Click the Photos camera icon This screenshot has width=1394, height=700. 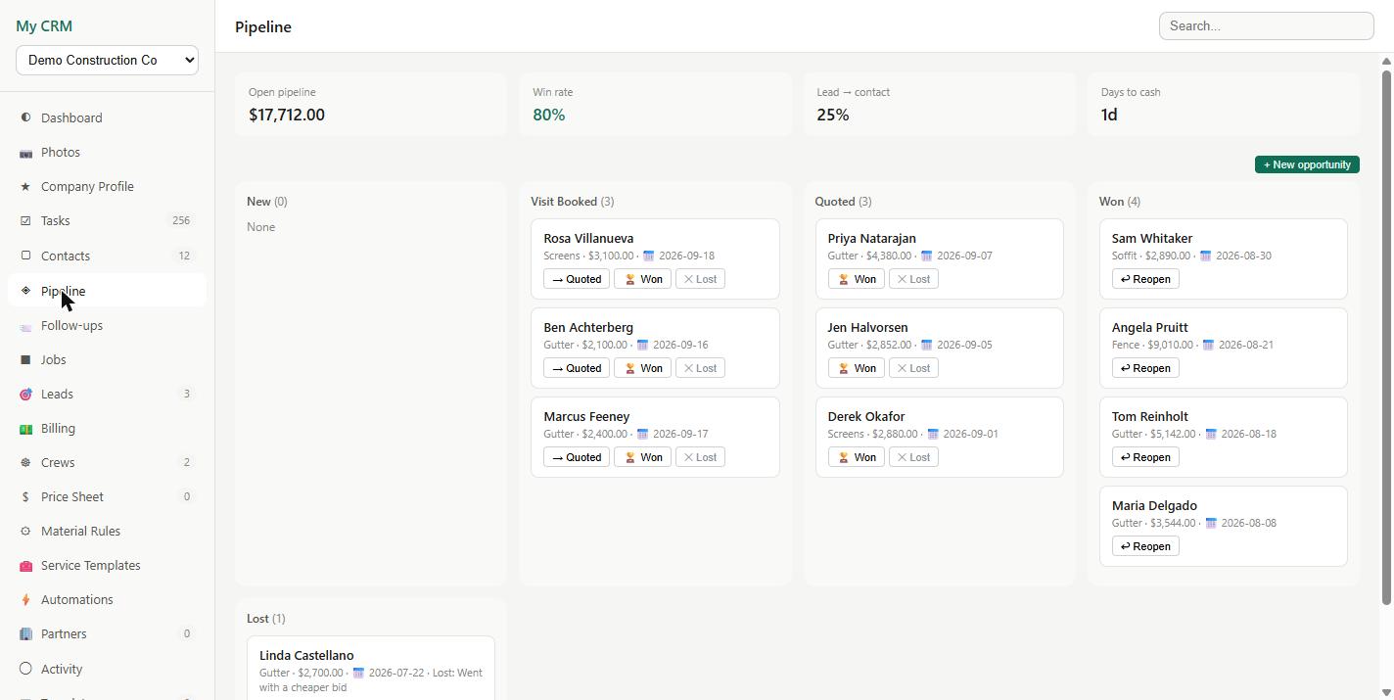click(x=25, y=153)
